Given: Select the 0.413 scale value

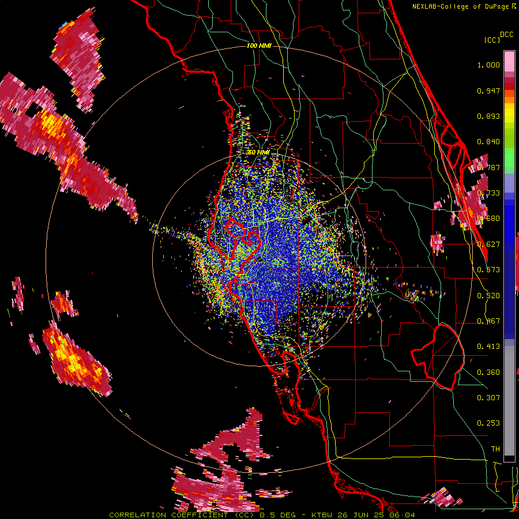Looking at the screenshot, I should click(488, 347).
